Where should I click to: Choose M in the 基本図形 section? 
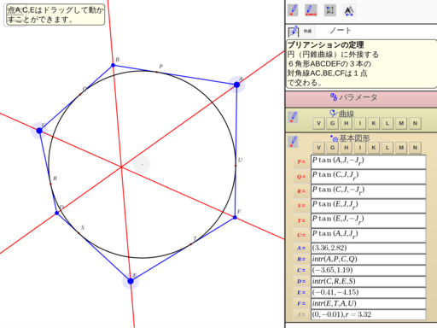401,148
